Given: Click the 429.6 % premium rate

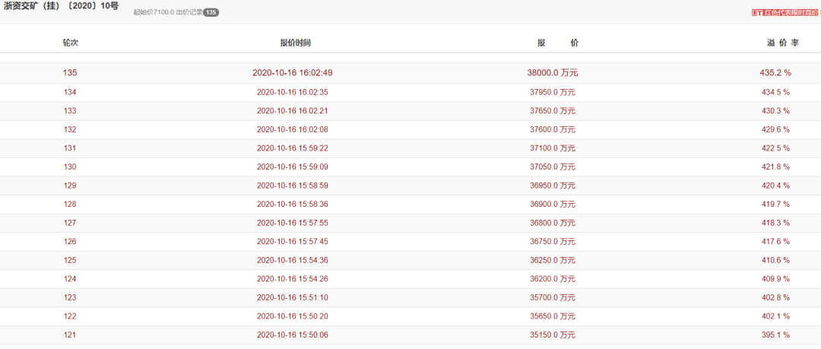Looking at the screenshot, I should 775,129.
